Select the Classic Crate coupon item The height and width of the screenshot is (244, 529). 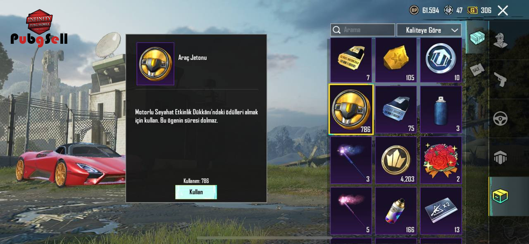click(396, 109)
